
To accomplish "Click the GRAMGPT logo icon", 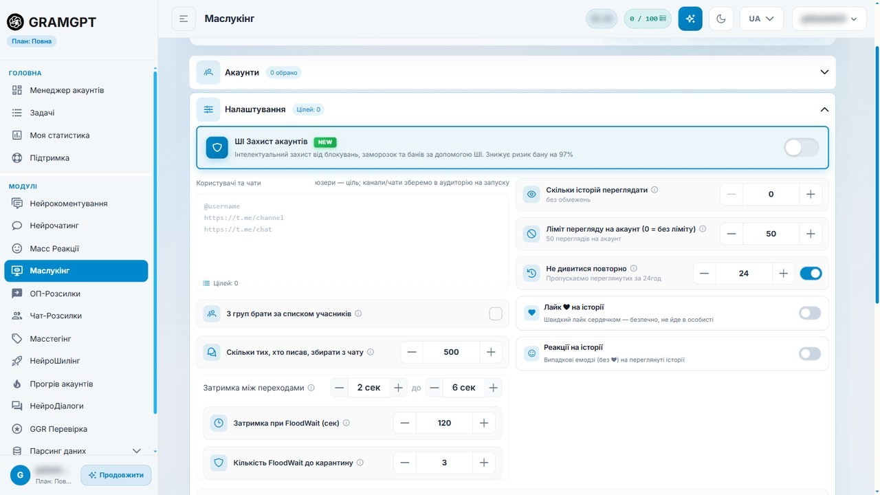I will (x=15, y=22).
